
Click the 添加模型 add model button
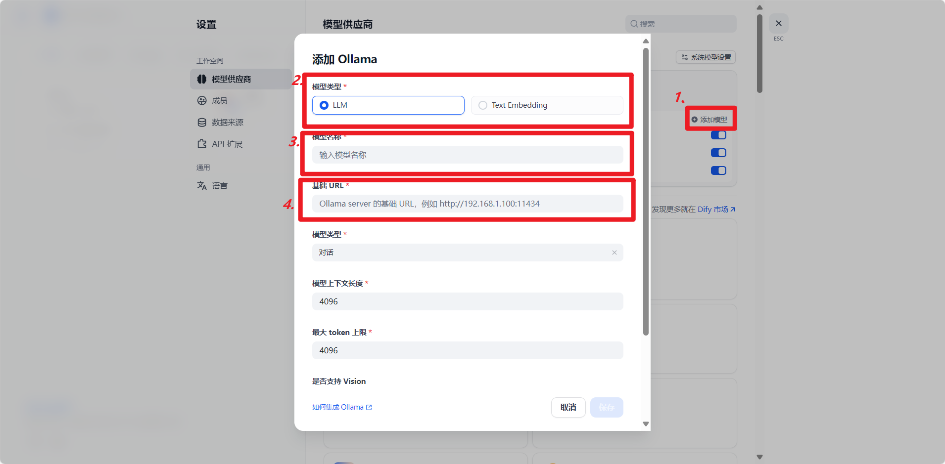point(709,120)
